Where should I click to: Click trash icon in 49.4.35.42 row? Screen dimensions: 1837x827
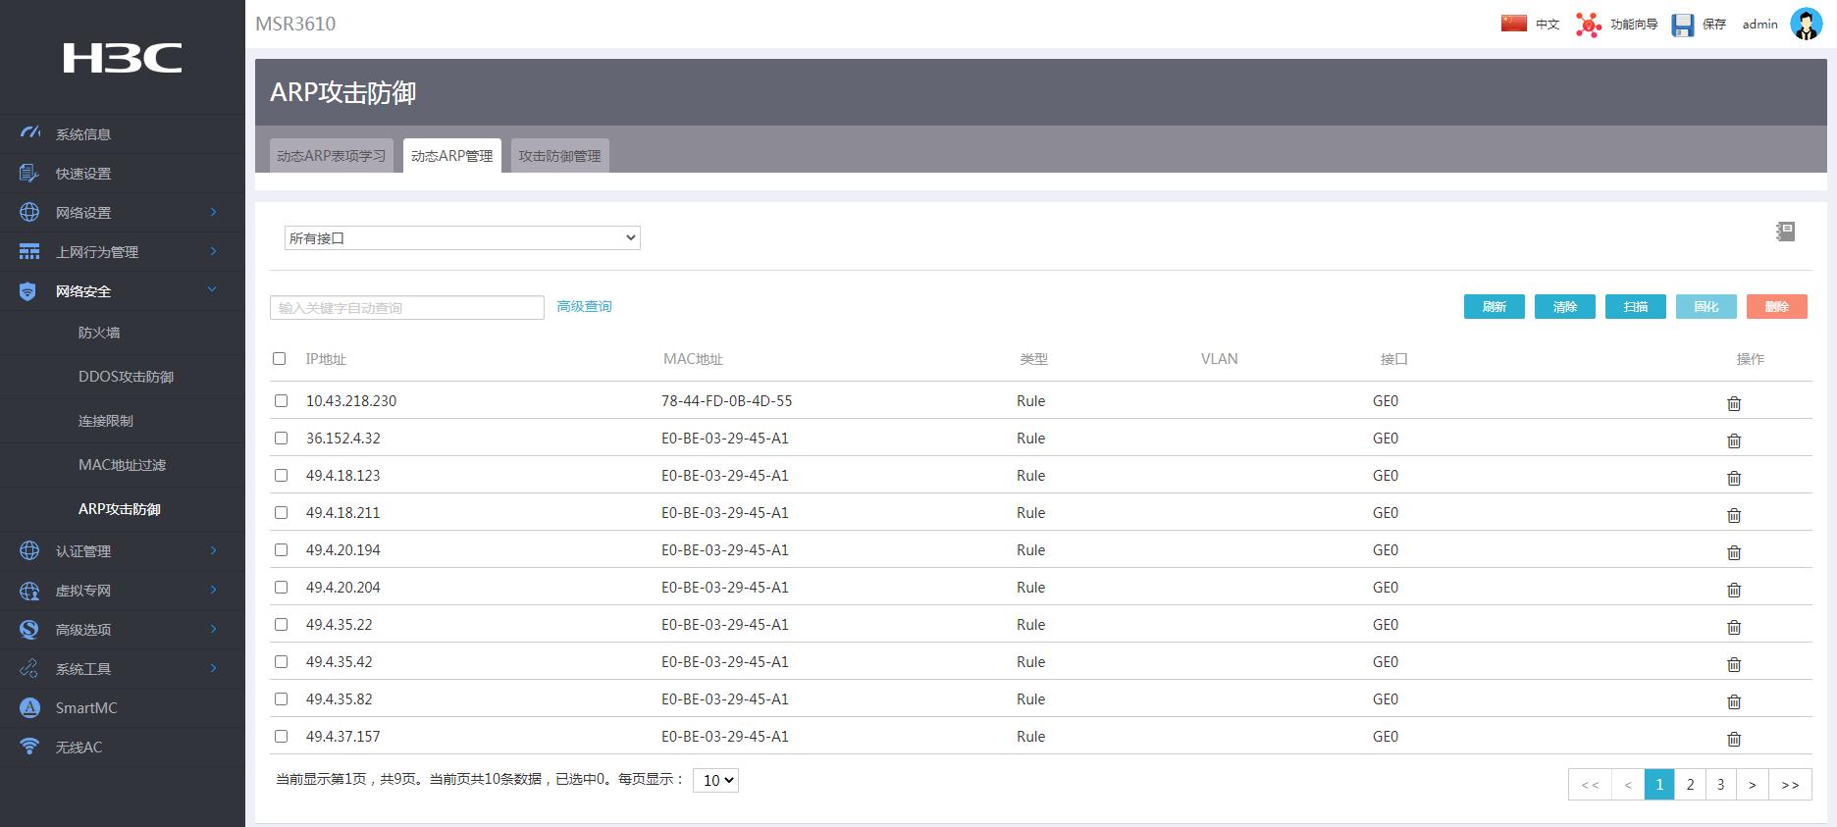coord(1734,664)
